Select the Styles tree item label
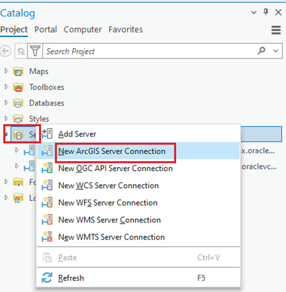Screen dimensions: 286x292 point(39,119)
